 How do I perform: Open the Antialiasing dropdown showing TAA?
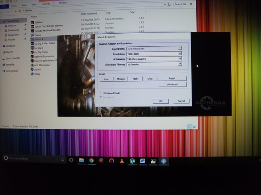[154, 59]
